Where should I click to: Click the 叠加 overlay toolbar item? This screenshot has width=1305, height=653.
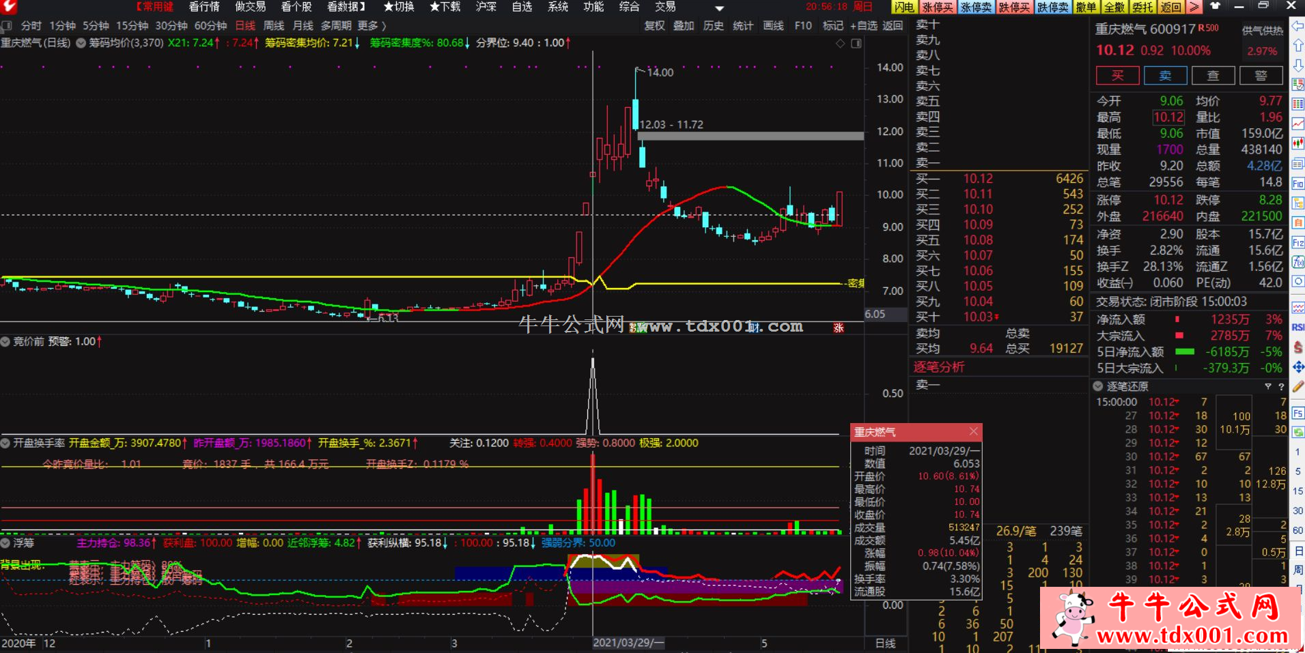tap(684, 26)
